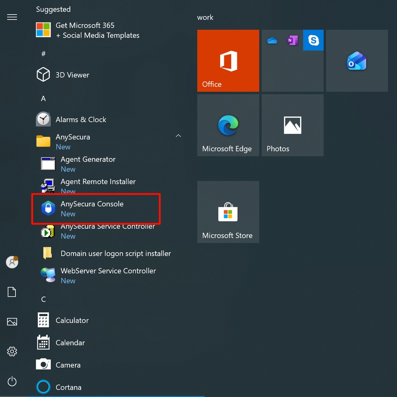Open WebServer Service Controller

click(108, 271)
